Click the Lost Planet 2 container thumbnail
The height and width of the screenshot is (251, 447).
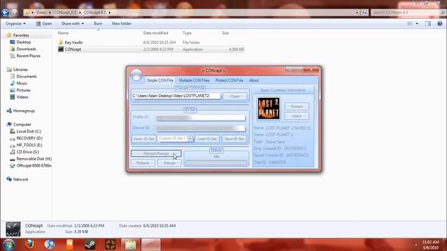268,109
